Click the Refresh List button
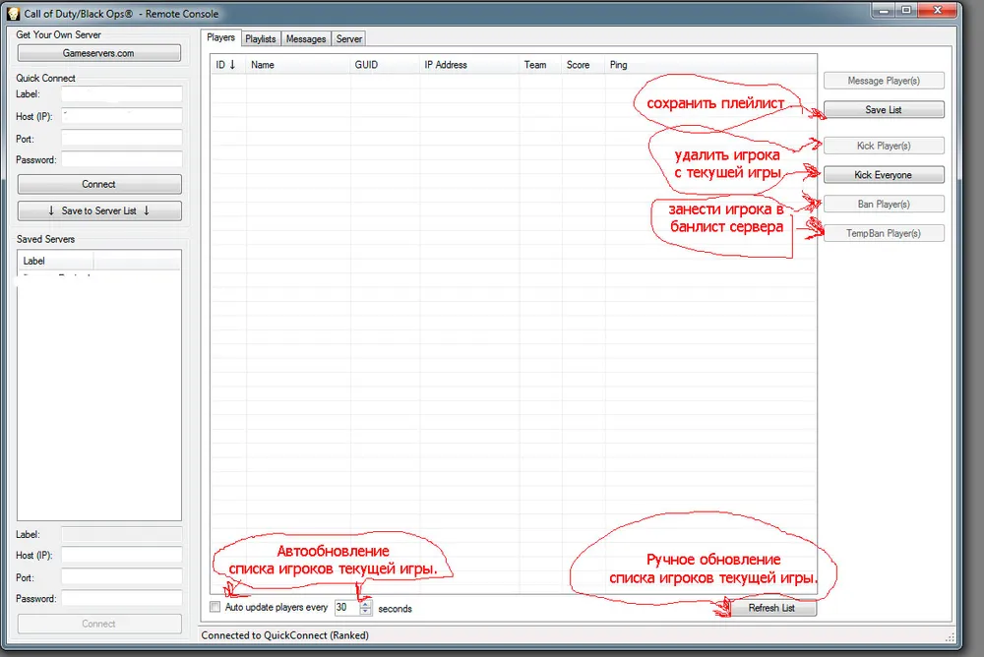The width and height of the screenshot is (984, 657). pyautogui.click(x=771, y=608)
